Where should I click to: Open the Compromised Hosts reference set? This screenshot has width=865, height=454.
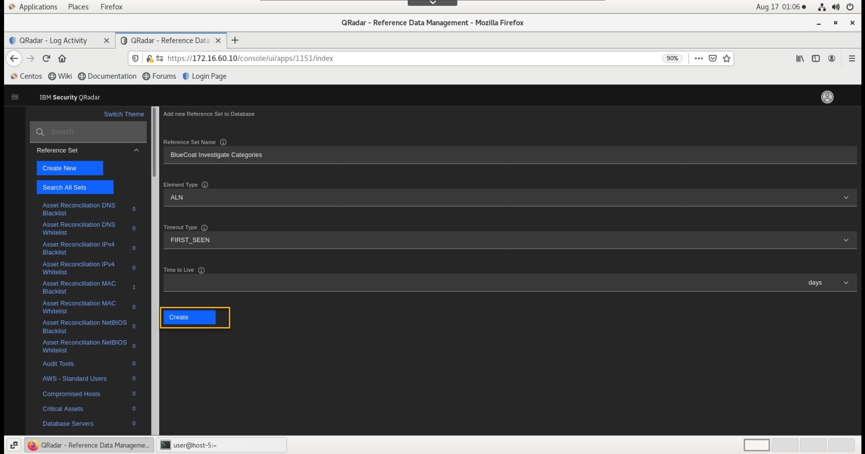pyautogui.click(x=71, y=394)
